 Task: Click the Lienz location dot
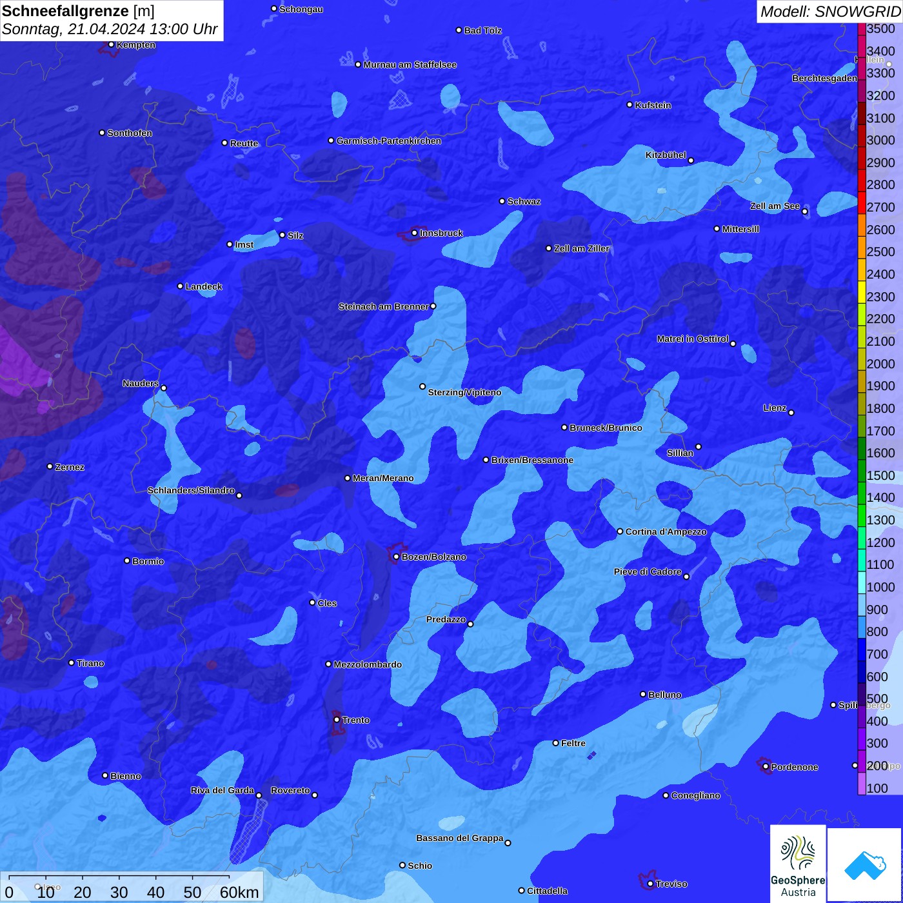point(791,413)
